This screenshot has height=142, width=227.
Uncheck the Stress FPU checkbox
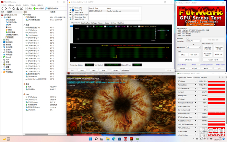73,10
